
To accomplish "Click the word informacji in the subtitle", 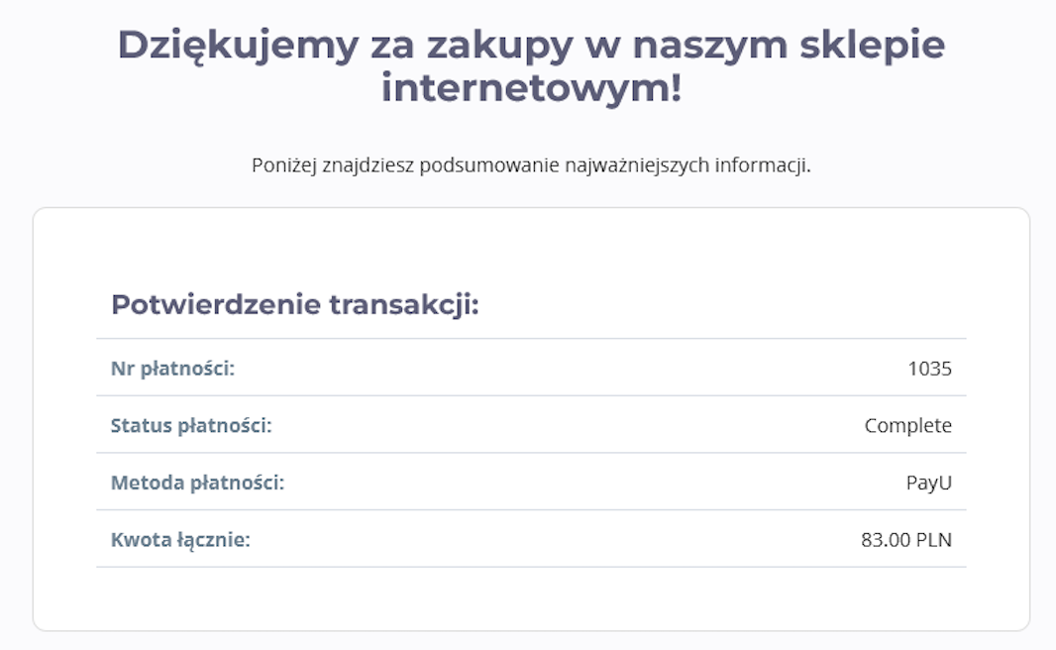I will click(763, 165).
